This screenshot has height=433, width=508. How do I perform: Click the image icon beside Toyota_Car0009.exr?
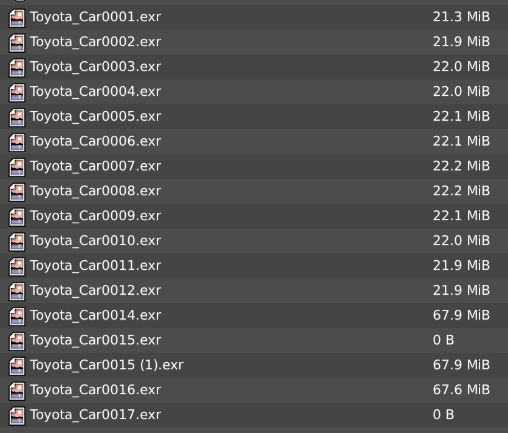[17, 217]
